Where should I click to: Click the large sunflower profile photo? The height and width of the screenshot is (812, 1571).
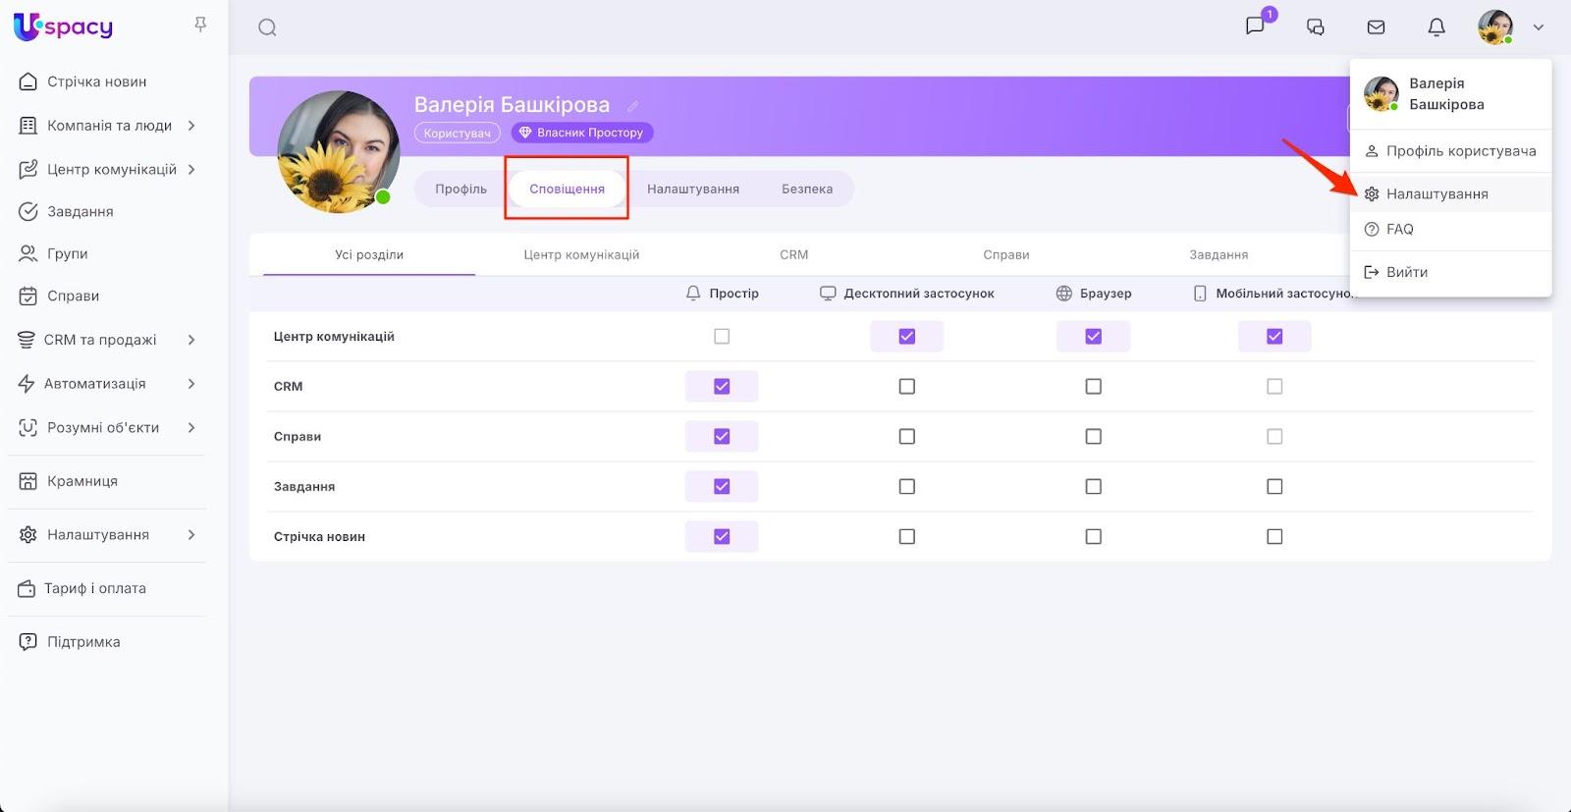click(x=339, y=152)
